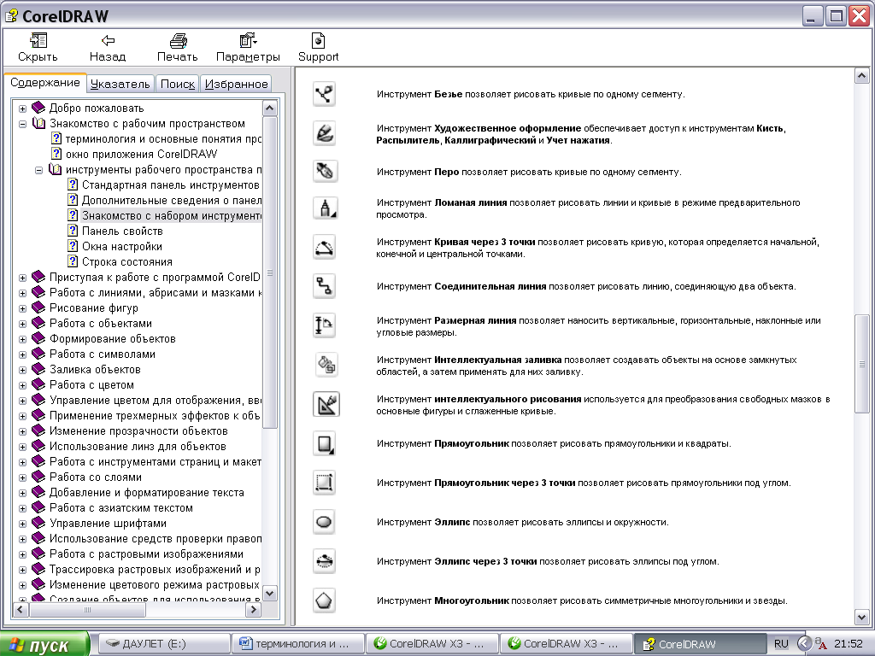The image size is (875, 656).
Task: Click the CorelDRAW help taskbar button
Action: point(700,644)
